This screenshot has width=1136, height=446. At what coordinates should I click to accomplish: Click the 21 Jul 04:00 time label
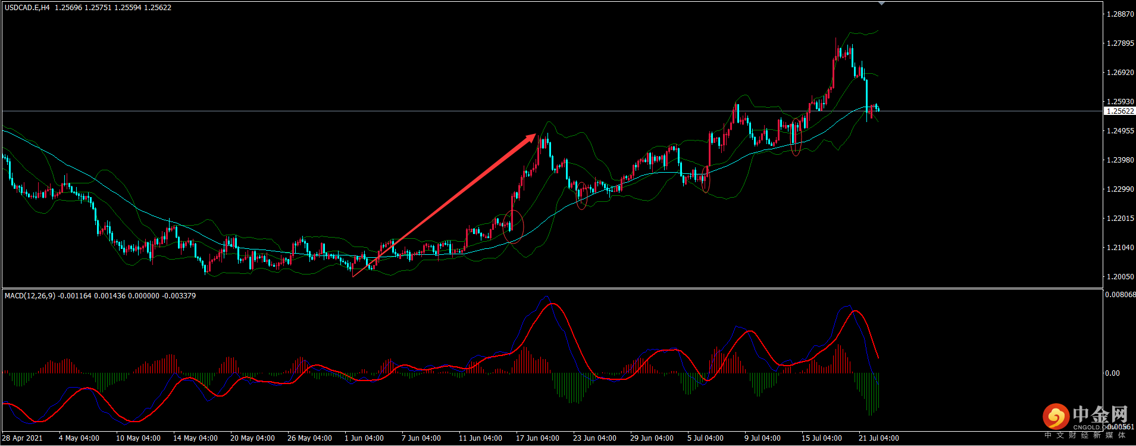pos(878,438)
